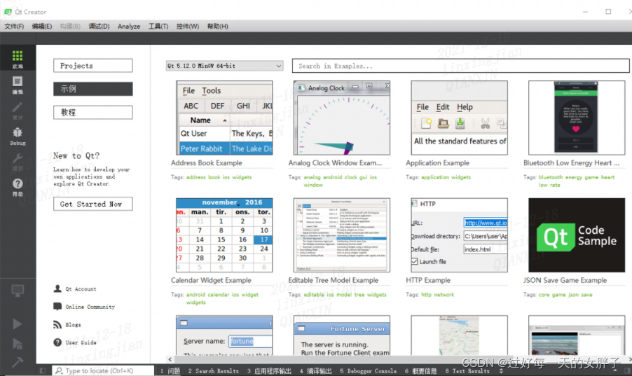Image resolution: width=632 pixels, height=376 pixels.
Task: Click the Online Community speech bubble icon
Action: (57, 306)
